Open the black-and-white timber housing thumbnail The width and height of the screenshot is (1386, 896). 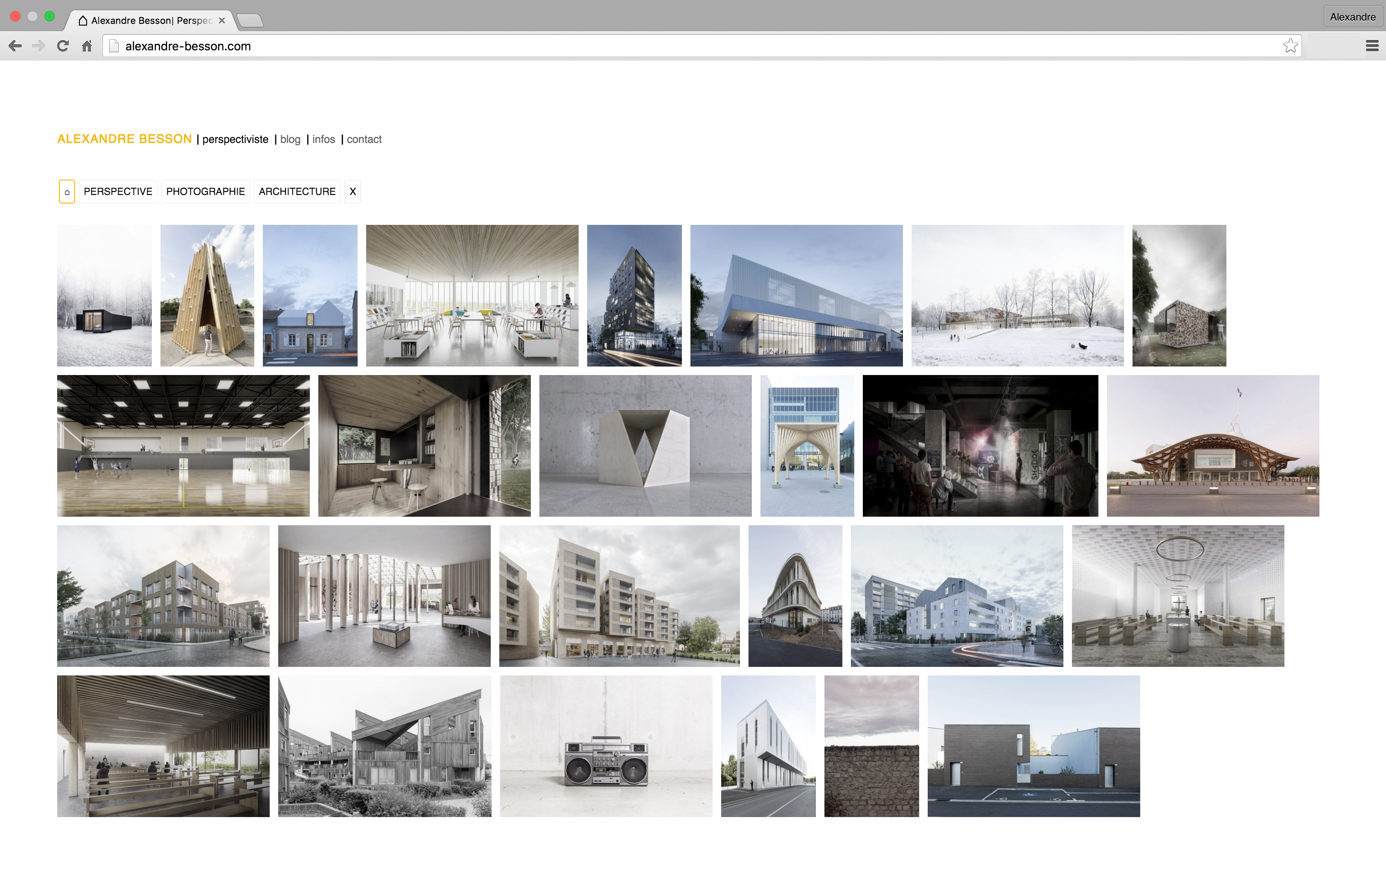(384, 746)
